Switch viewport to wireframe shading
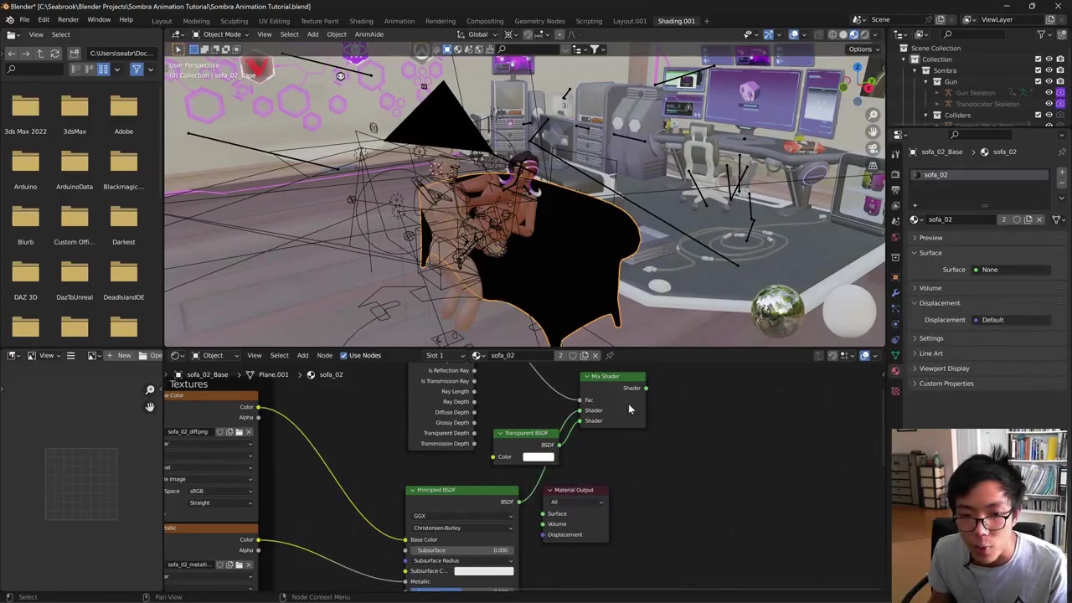The width and height of the screenshot is (1072, 603). point(832,34)
